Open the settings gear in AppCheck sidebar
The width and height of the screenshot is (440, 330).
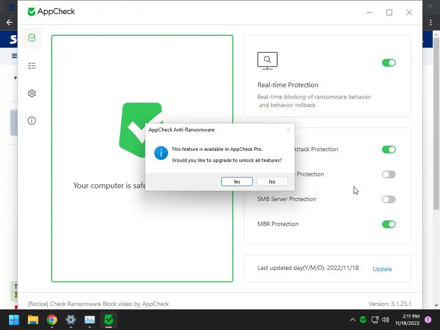click(32, 93)
